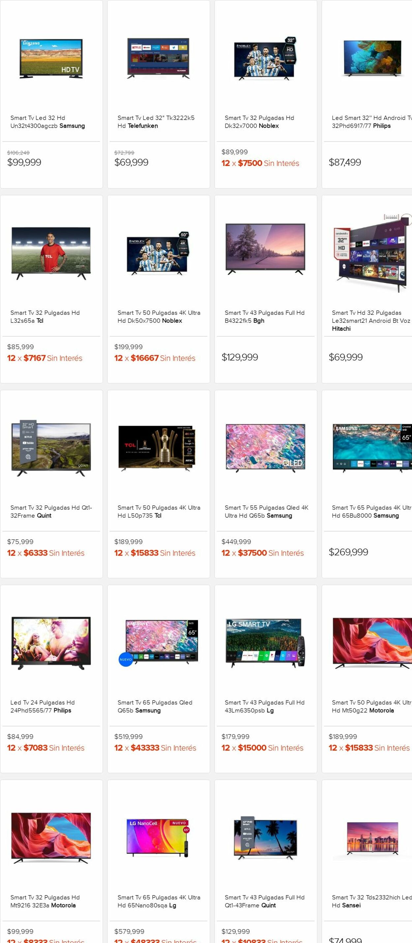Viewport: 412px width, 943px height.
Task: Open Smart Tv 32 Pulgadas Mt9216 Motorola title
Action: pyautogui.click(x=45, y=901)
